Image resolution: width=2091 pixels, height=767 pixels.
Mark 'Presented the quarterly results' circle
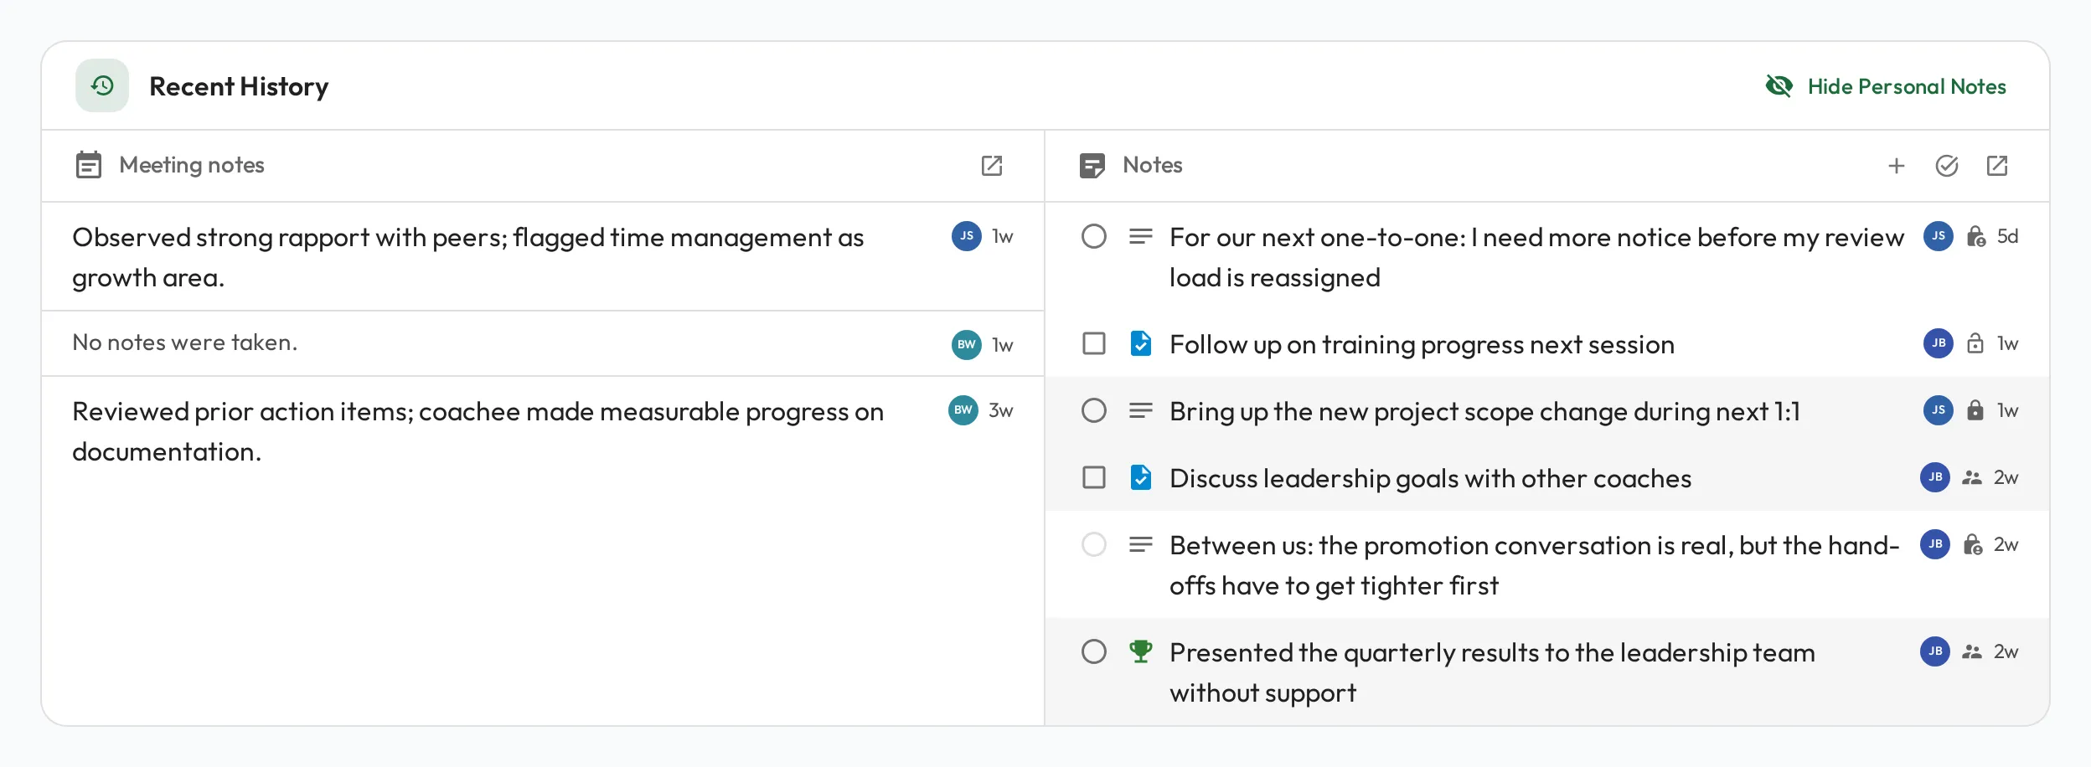[1094, 651]
